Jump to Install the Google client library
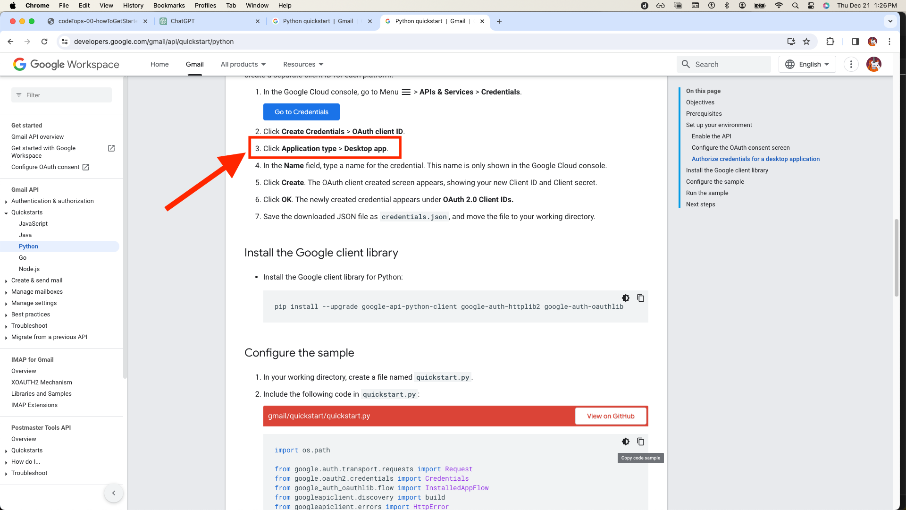This screenshot has height=510, width=906. pyautogui.click(x=727, y=170)
